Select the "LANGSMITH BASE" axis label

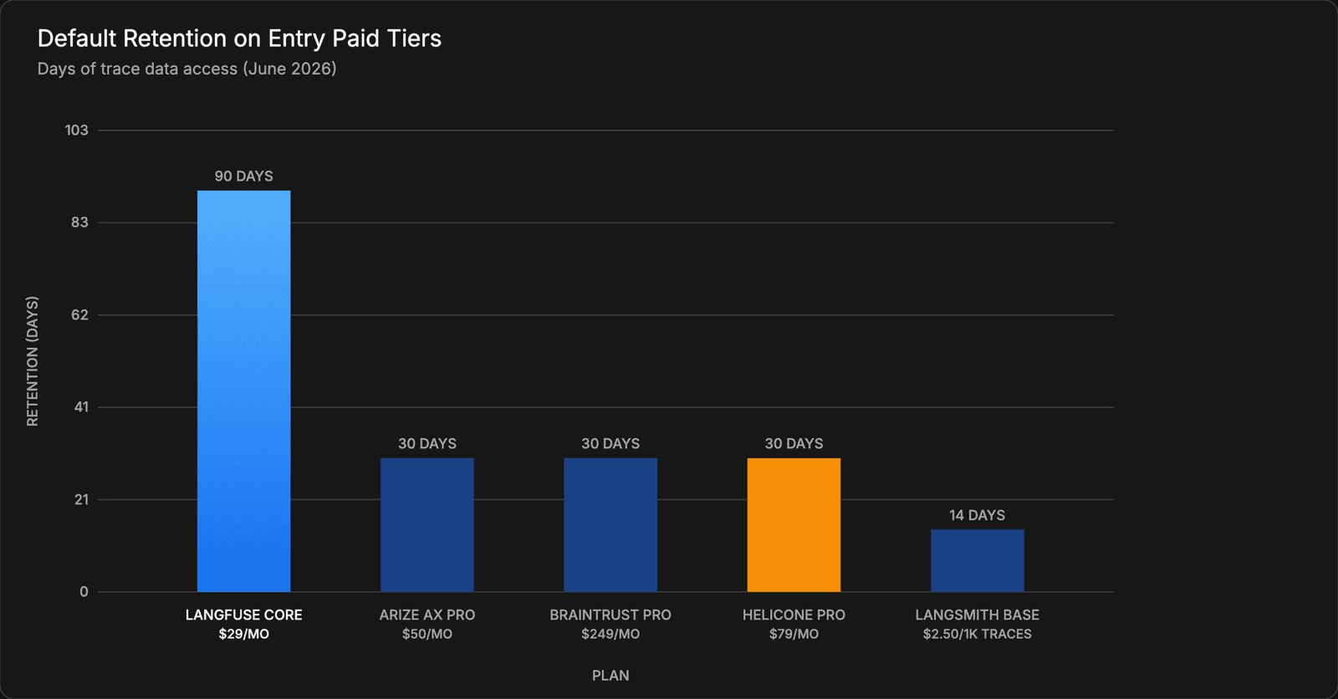click(978, 615)
